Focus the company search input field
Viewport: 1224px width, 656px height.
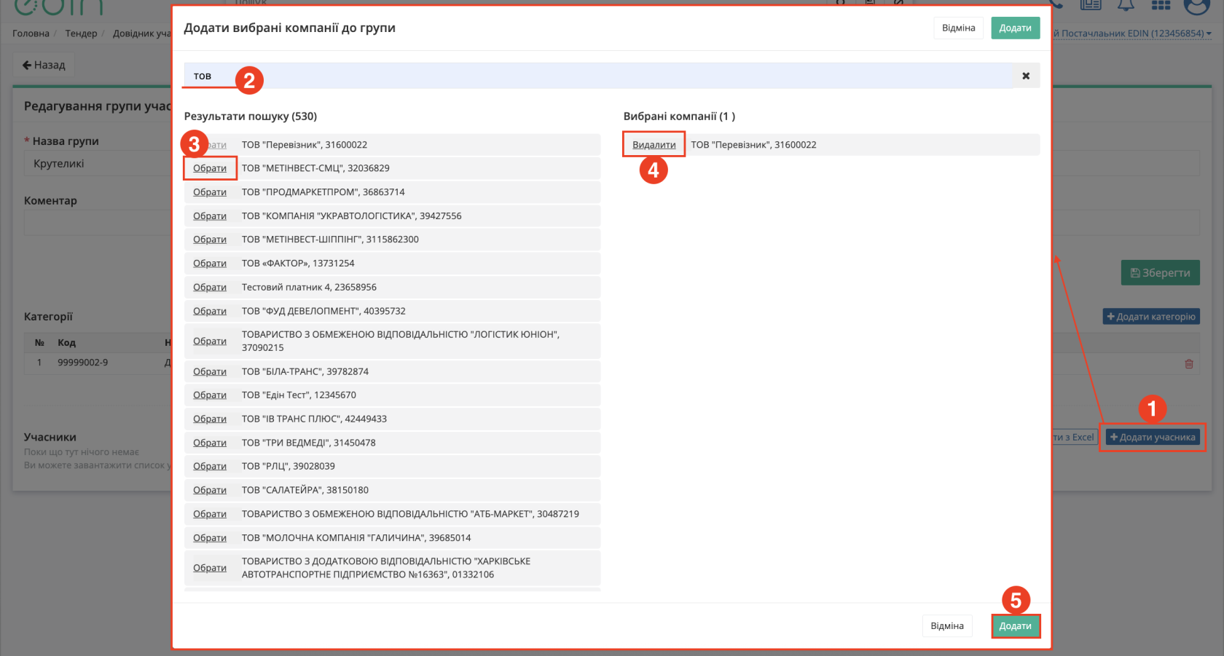pyautogui.click(x=598, y=76)
